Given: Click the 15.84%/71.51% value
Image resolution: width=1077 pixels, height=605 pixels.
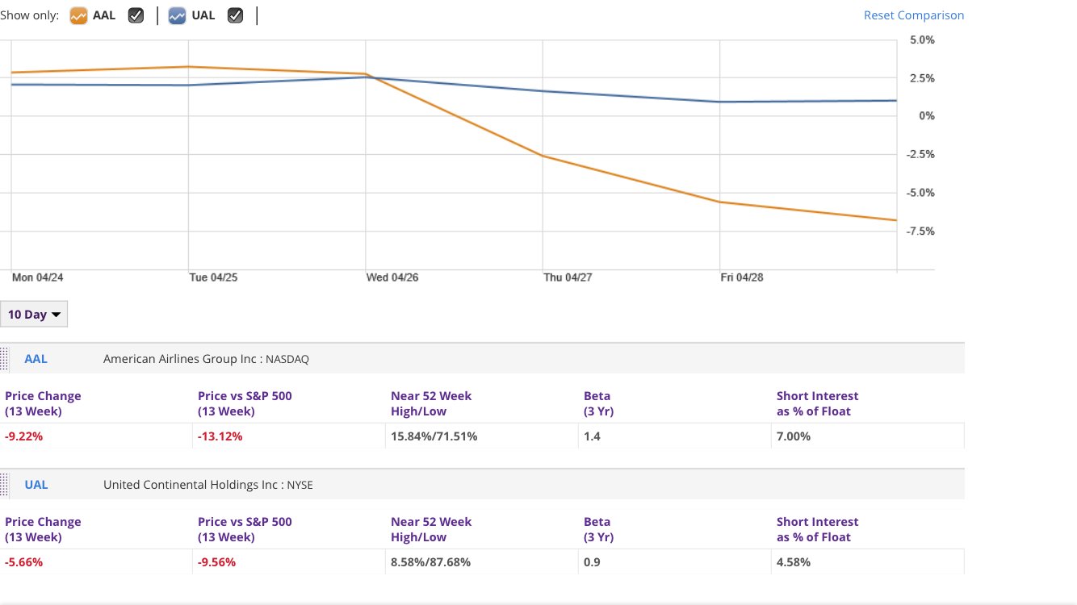Looking at the screenshot, I should [434, 436].
